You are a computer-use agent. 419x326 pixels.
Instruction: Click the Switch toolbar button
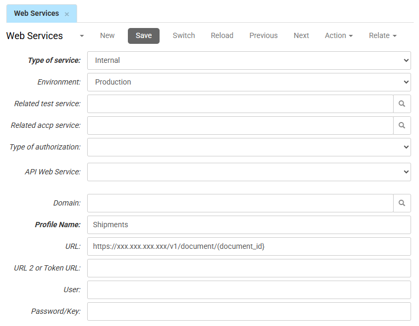(x=184, y=36)
